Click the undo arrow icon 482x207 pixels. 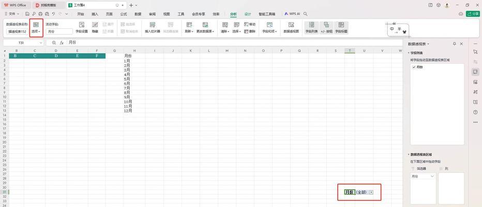click(53, 14)
